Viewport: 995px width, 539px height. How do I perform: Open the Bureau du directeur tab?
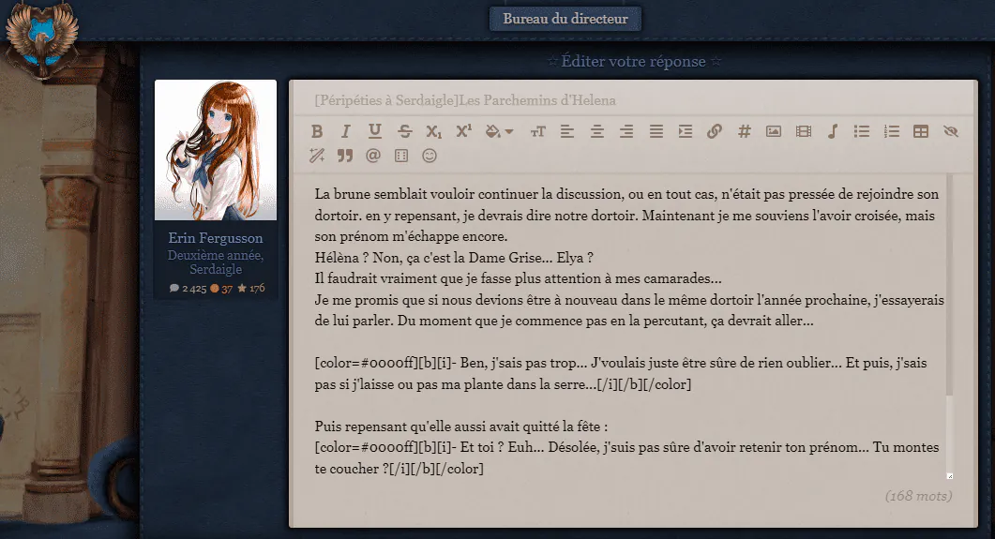click(565, 19)
